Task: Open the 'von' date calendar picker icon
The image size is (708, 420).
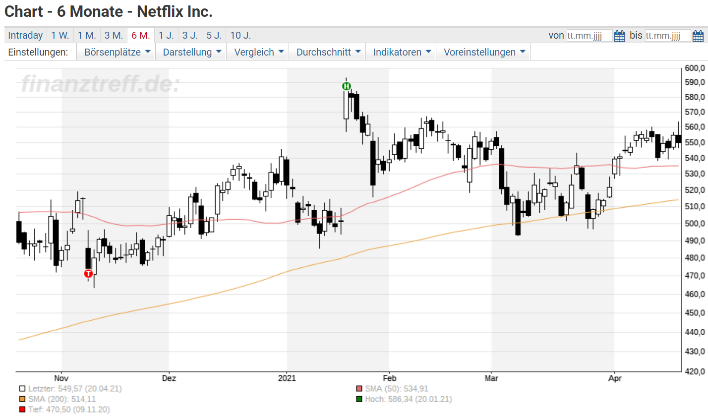Action: [x=619, y=36]
